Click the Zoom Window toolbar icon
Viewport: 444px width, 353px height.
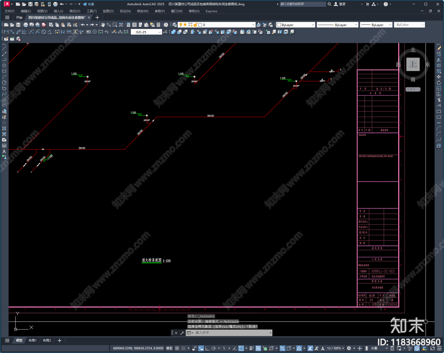pos(115,25)
